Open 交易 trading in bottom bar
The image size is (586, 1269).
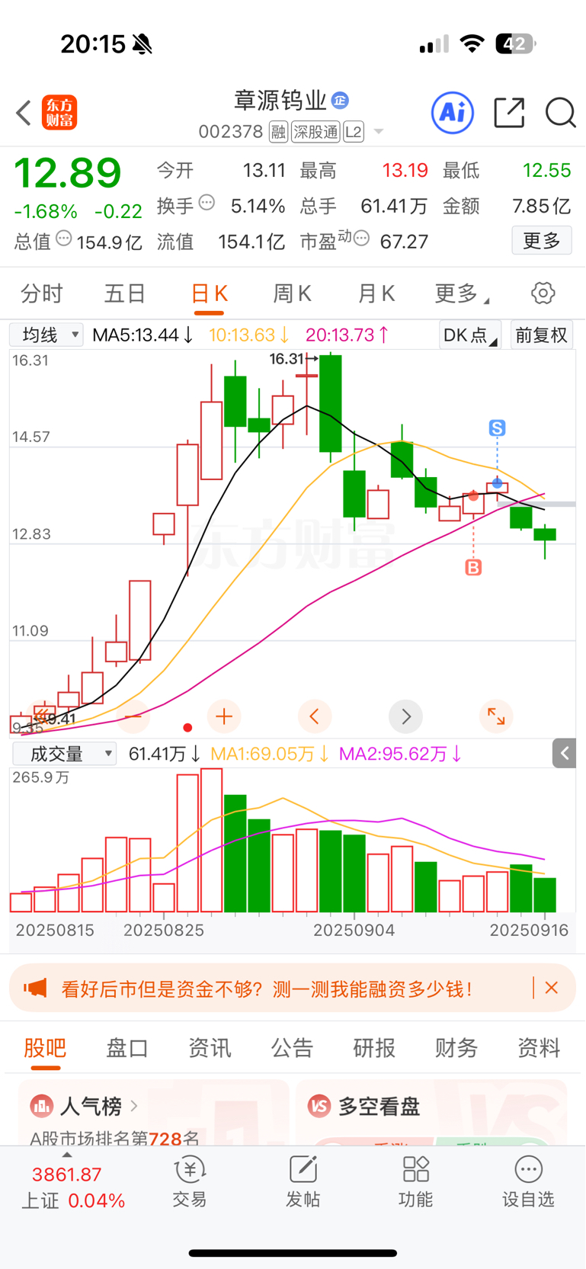(x=190, y=1182)
